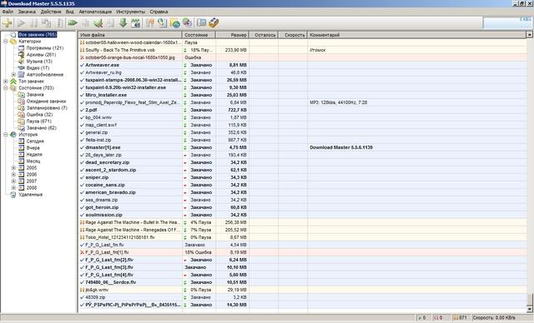Expand the 2006 history node

(x=13, y=175)
